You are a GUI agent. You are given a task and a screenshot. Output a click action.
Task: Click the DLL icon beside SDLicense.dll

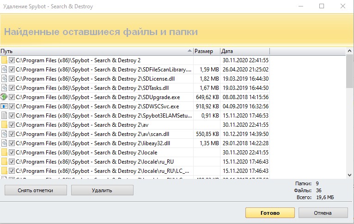pyautogui.click(x=4, y=79)
